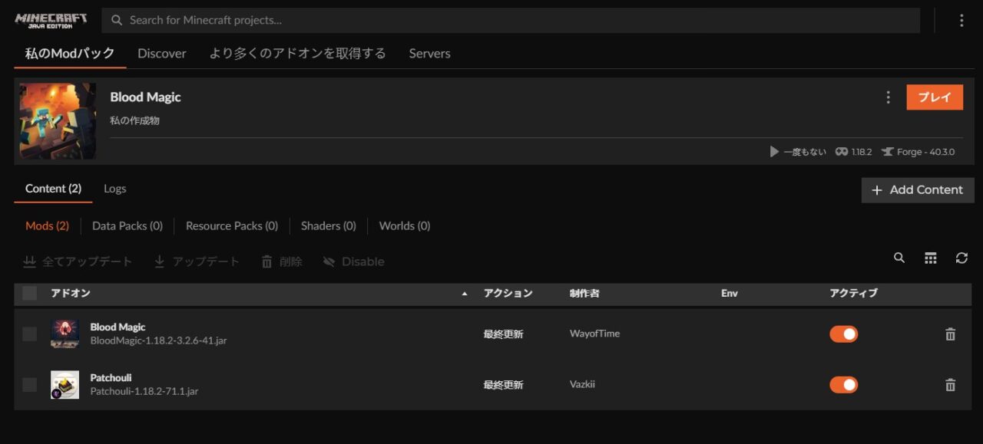Switch to the Logs tab
983x444 pixels.
point(115,189)
